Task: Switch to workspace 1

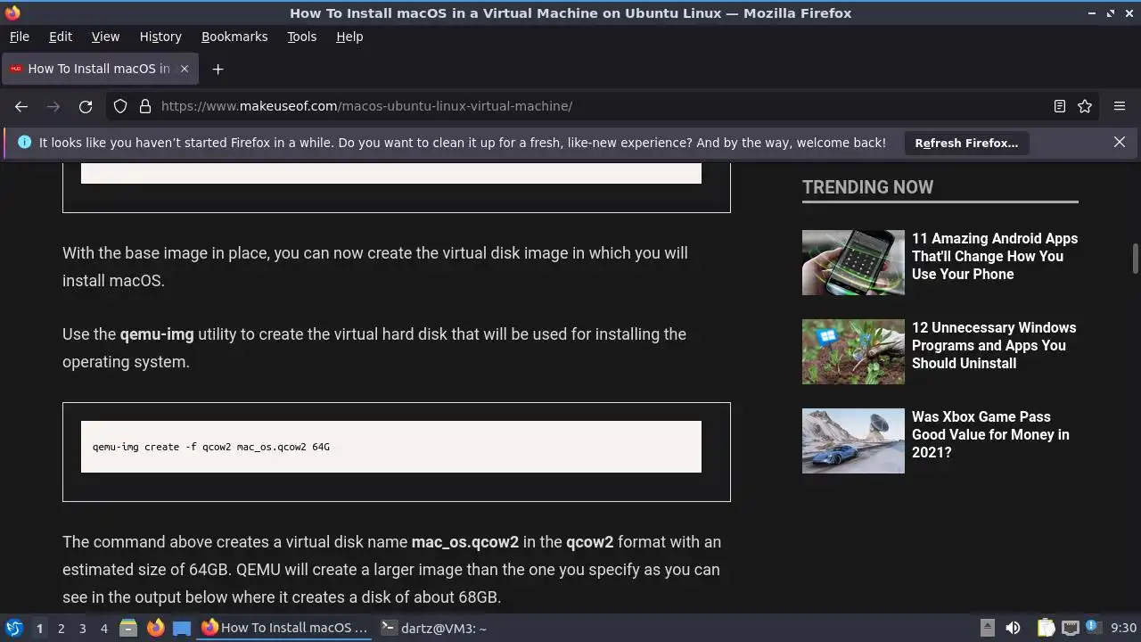Action: pyautogui.click(x=39, y=629)
